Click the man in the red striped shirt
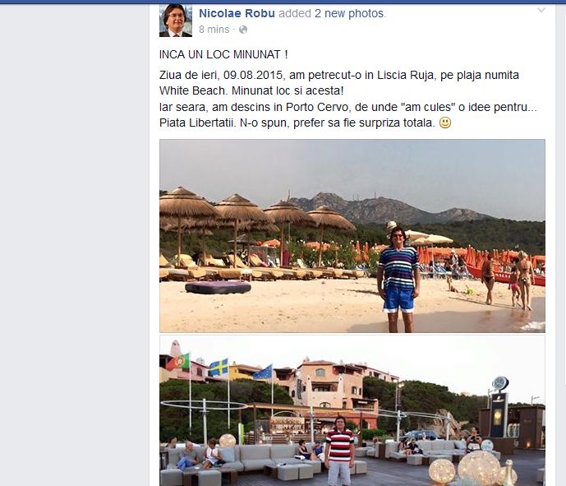566x486 pixels. (339, 450)
